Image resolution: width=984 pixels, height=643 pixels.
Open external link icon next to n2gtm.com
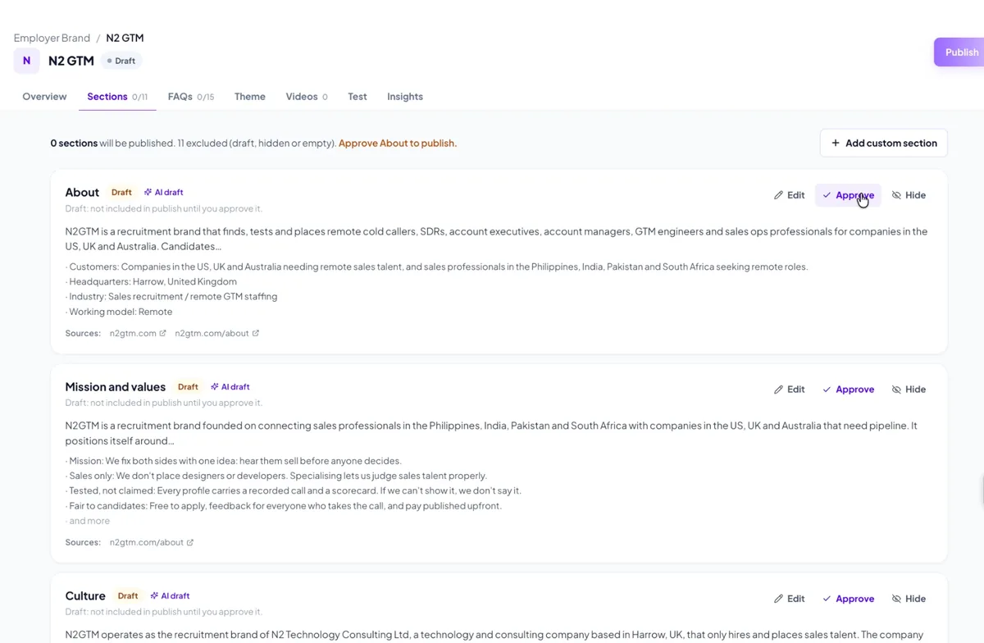pyautogui.click(x=162, y=333)
